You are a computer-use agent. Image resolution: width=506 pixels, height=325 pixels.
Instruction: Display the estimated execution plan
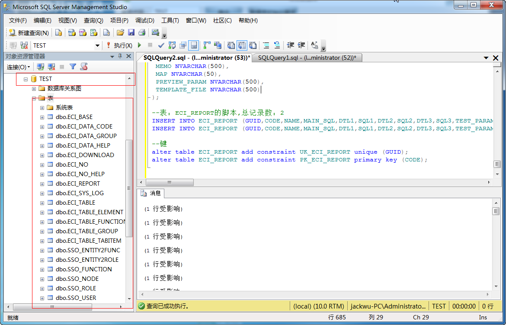coord(172,45)
